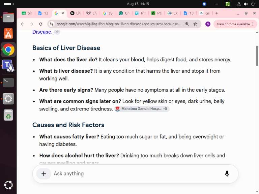Close the active Google search tab
259x194 pixels.
[63, 13]
